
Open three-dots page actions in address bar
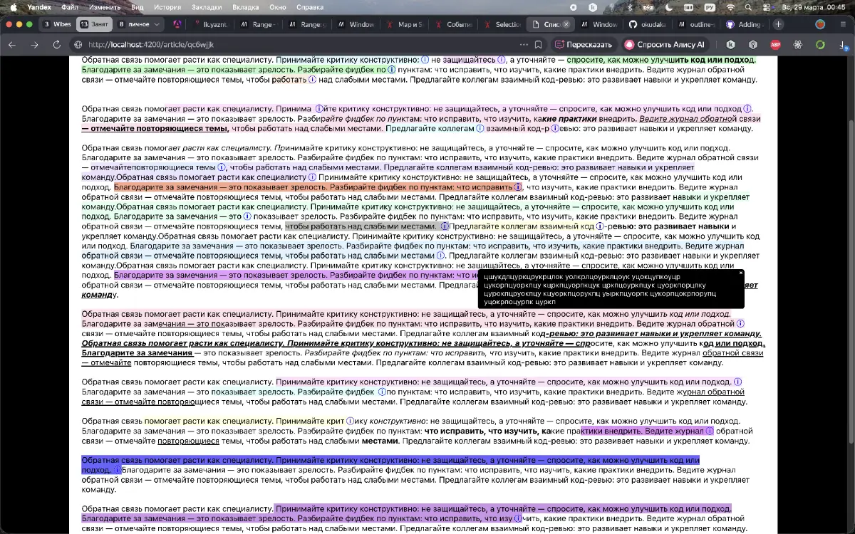[524, 44]
